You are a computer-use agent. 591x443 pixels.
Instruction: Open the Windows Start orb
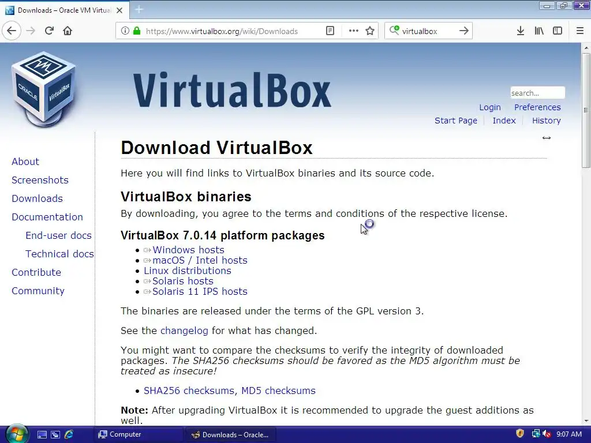[x=17, y=434]
